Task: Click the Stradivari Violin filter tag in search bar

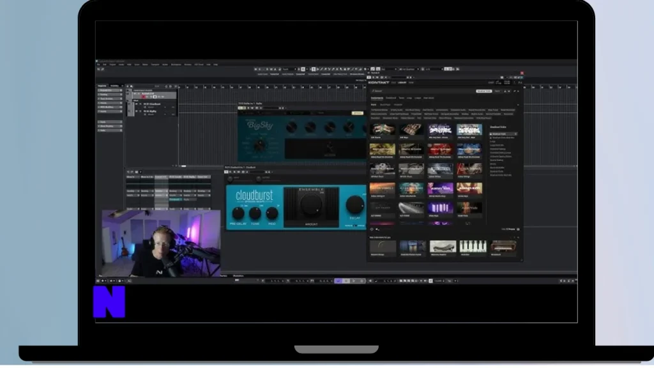Action: click(x=484, y=91)
